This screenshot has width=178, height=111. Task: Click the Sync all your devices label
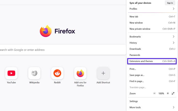140,3
